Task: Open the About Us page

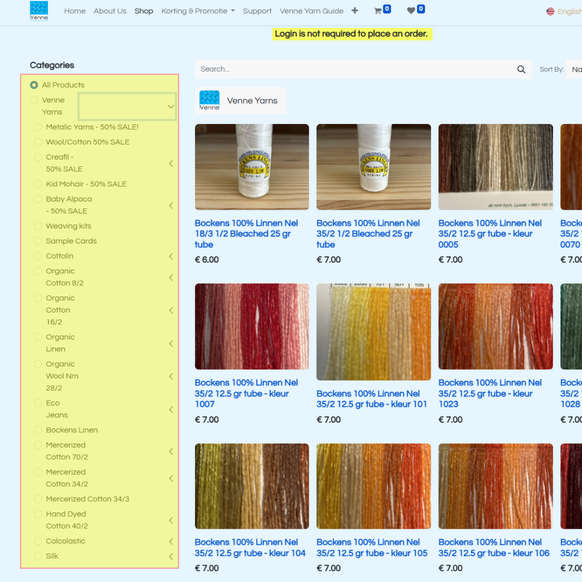Action: (110, 11)
